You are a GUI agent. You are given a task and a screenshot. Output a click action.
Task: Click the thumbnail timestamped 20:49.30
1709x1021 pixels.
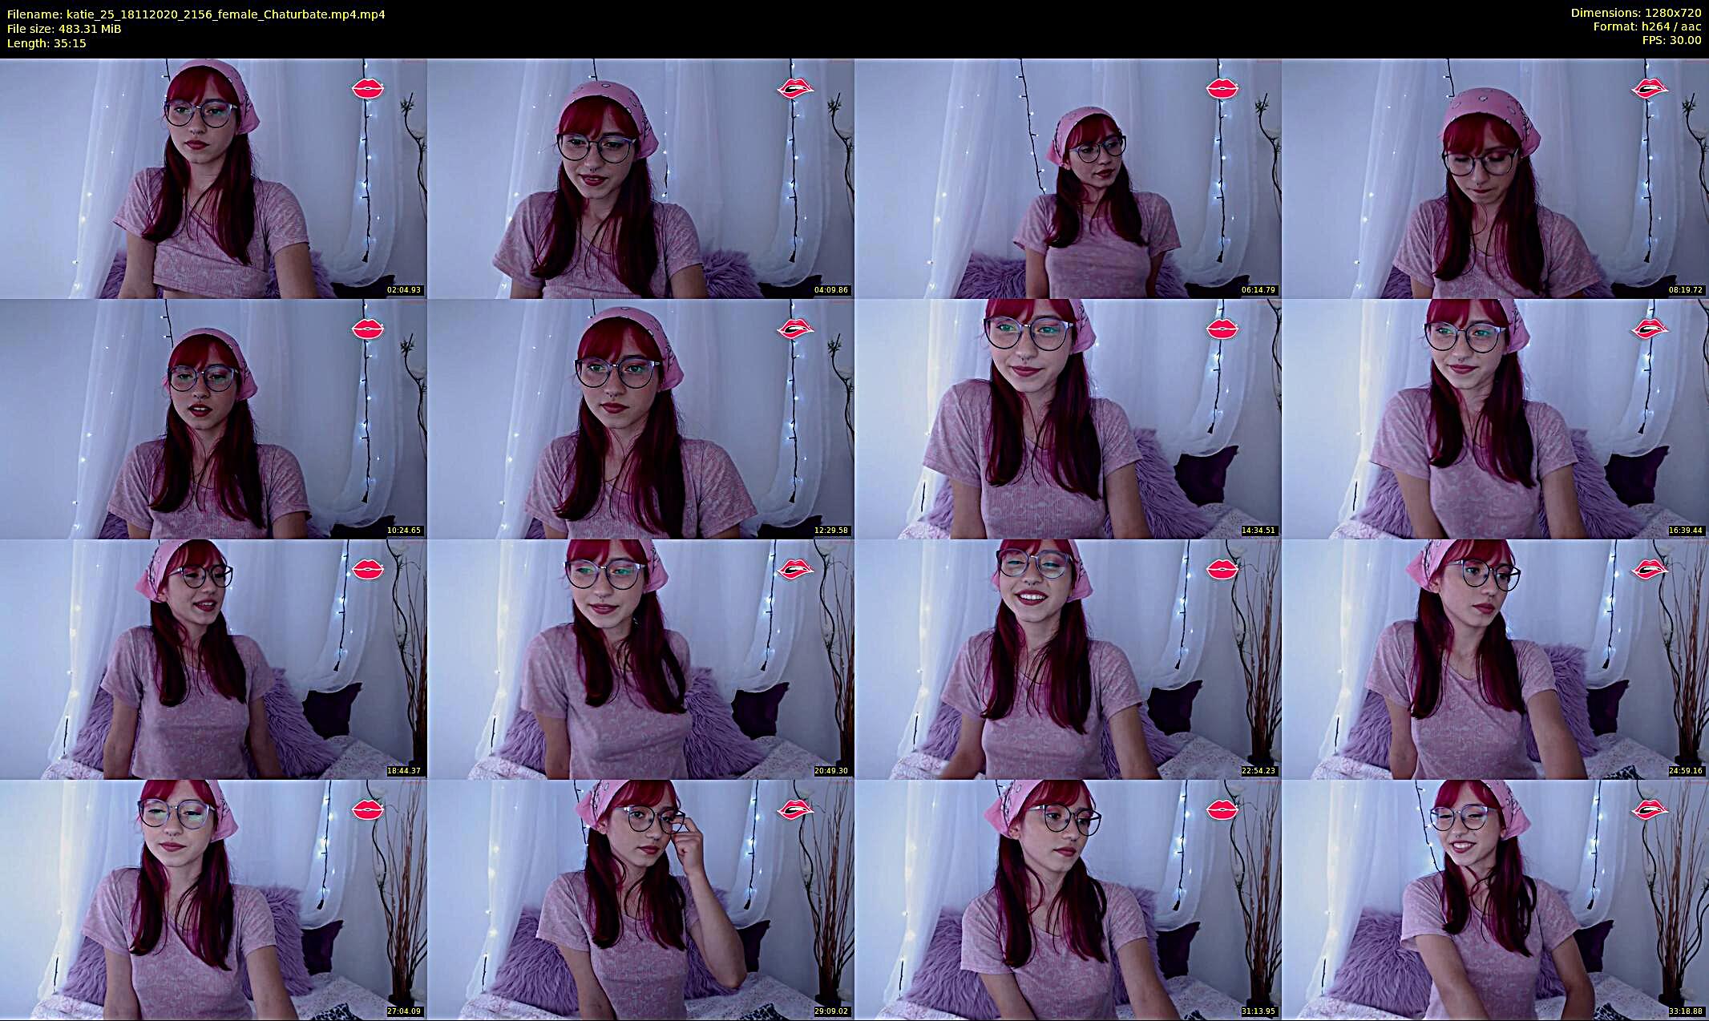640,659
